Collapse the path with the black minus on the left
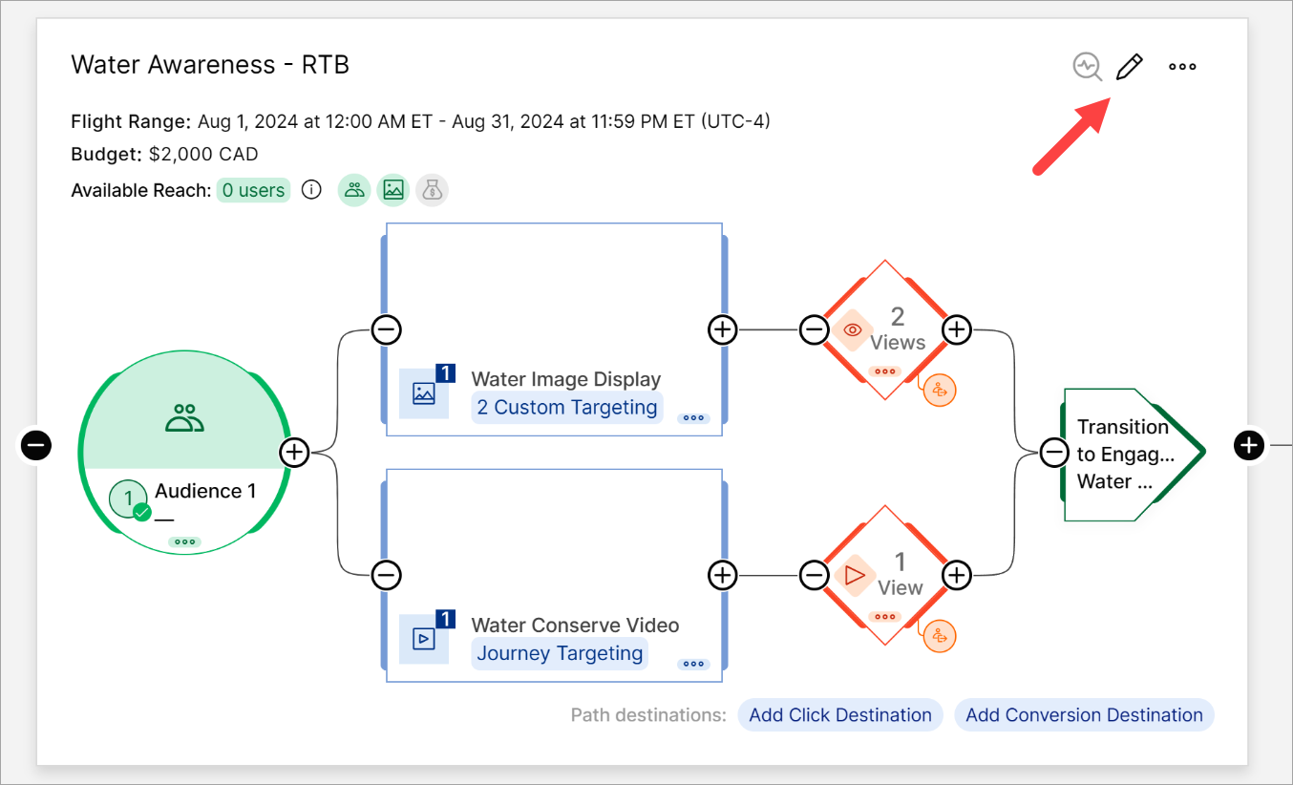Screen dimensions: 1293x785 [36, 444]
